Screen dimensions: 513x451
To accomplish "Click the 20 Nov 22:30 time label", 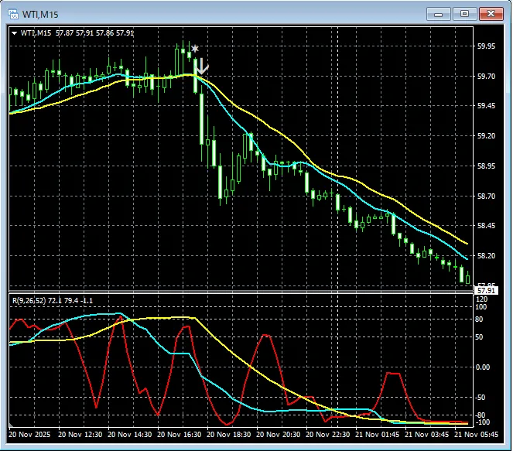I will 328,435.
